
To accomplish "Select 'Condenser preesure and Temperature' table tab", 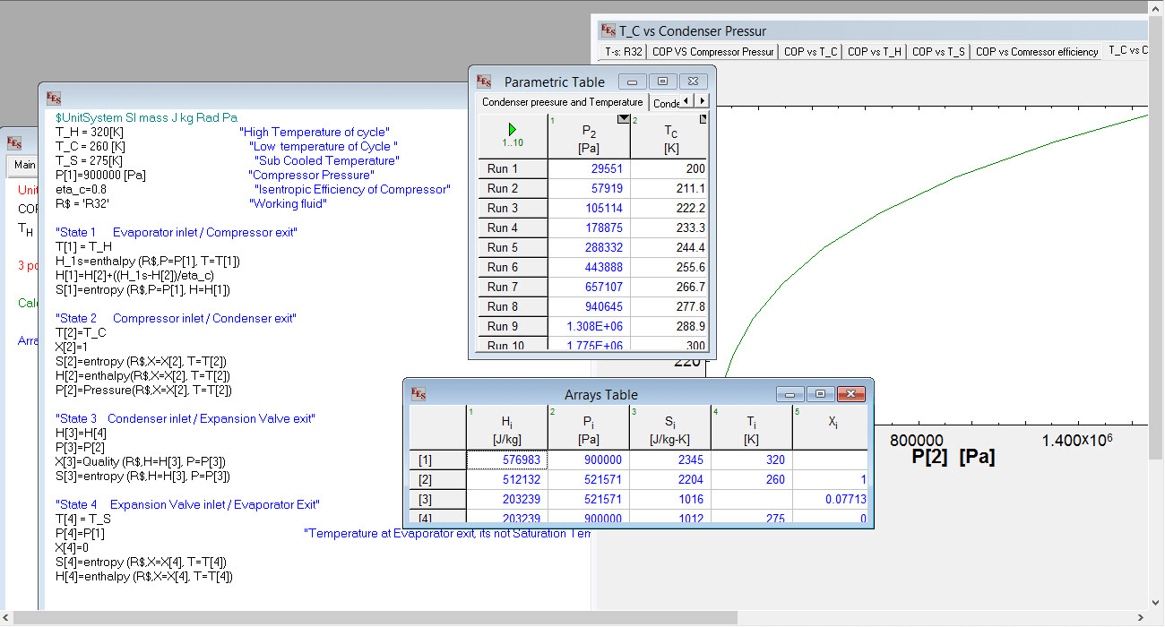I will [562, 102].
